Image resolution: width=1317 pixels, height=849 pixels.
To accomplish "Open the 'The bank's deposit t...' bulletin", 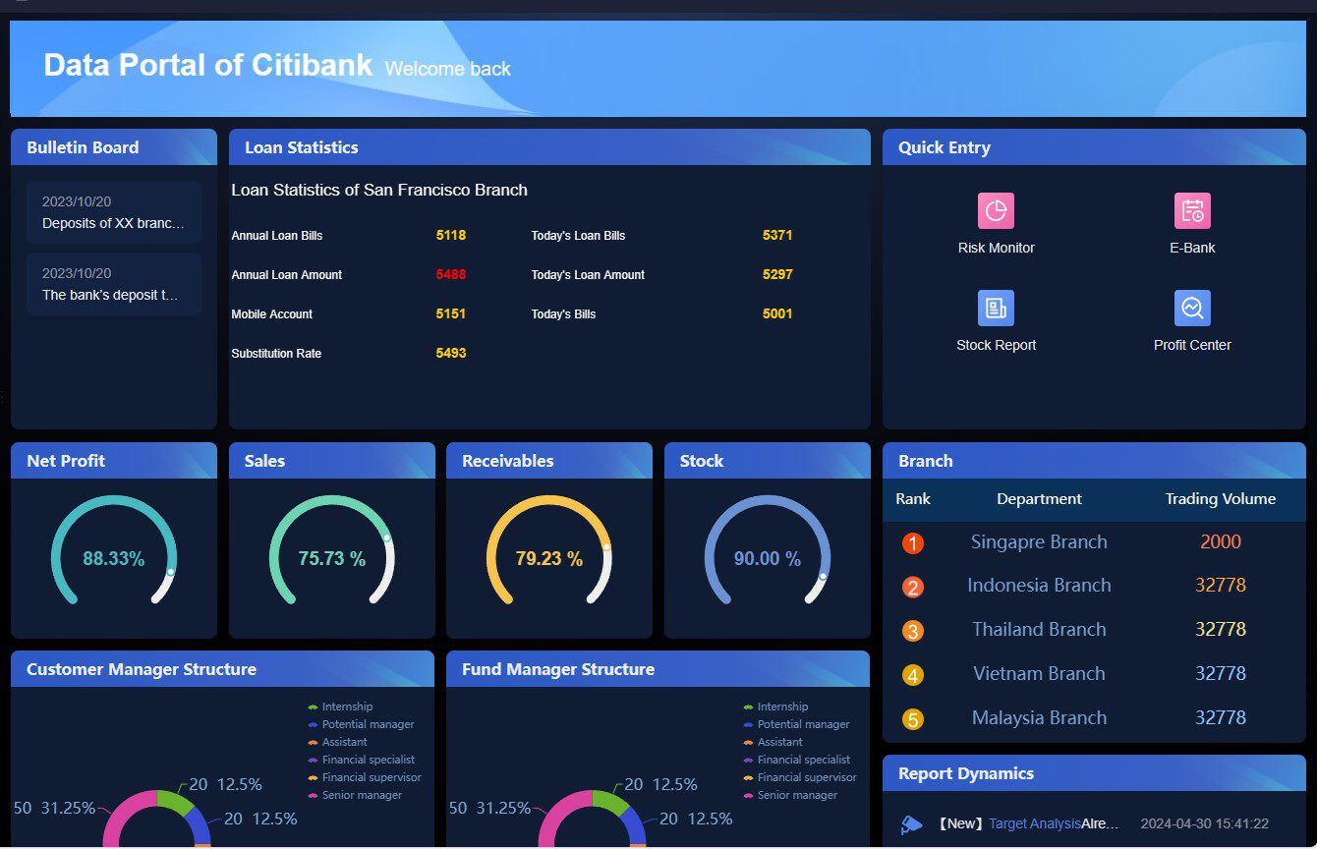I will [x=114, y=284].
